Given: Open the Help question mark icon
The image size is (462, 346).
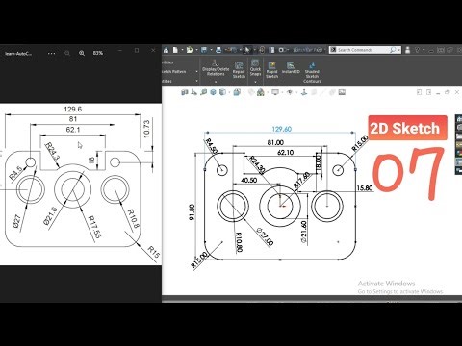Looking at the screenshot, I should coord(417,50).
